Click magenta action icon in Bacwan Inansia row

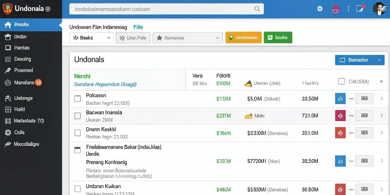pyautogui.click(x=340, y=115)
